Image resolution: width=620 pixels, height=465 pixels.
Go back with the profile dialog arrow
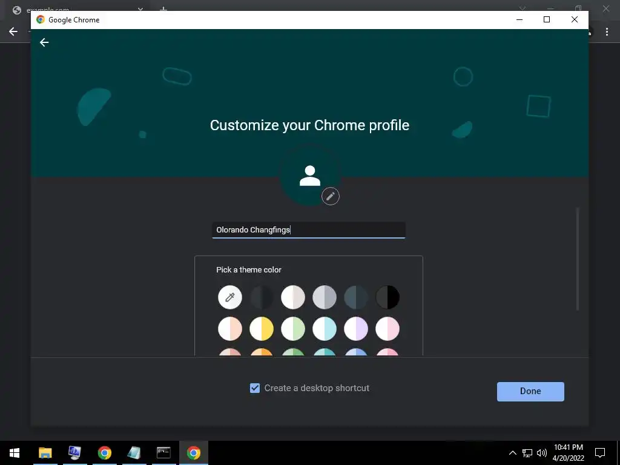click(x=44, y=42)
